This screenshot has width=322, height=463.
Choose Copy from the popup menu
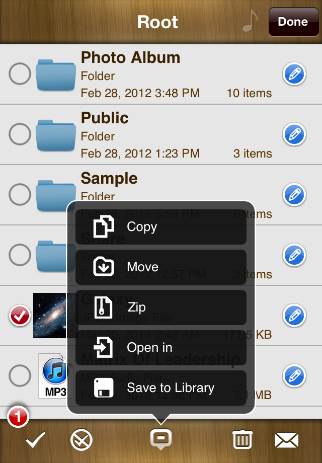(161, 227)
